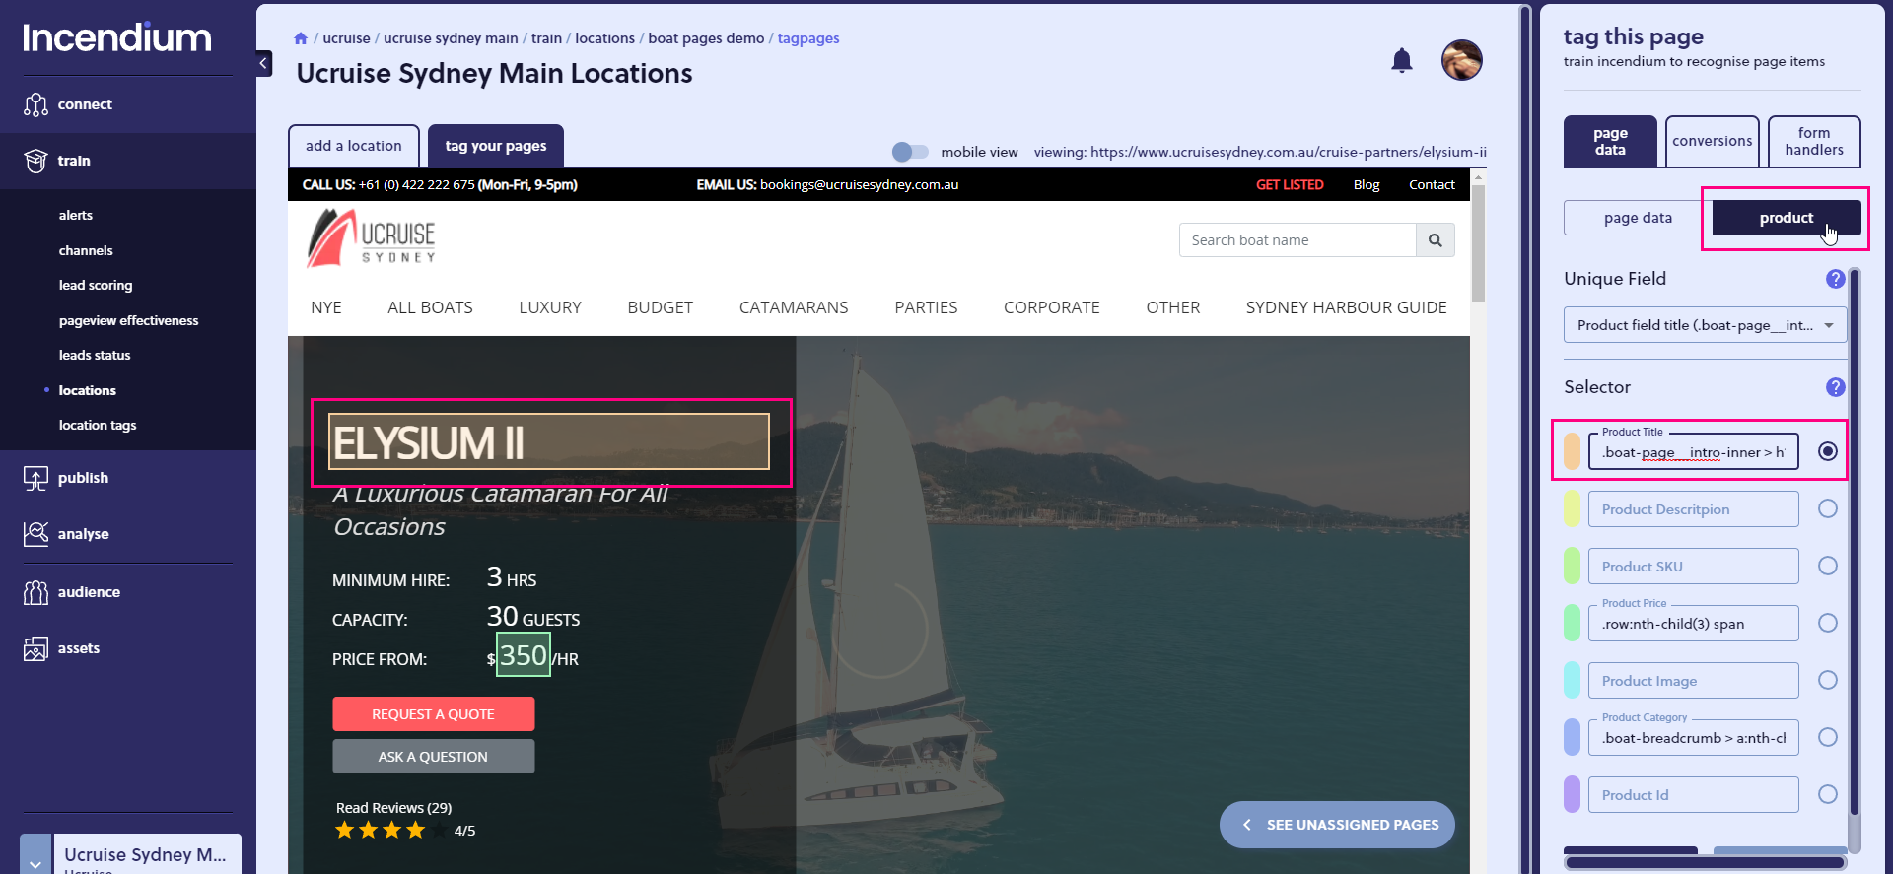
Task: Click SEE UNASSIGNED PAGES button
Action: coord(1337,825)
